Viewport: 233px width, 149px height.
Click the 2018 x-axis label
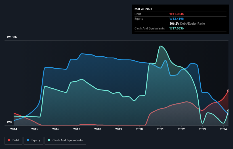[98, 129]
